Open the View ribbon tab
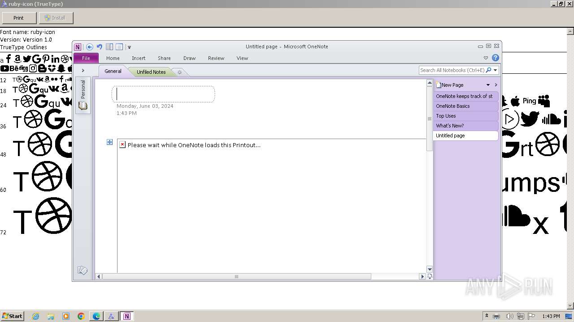Image resolution: width=574 pixels, height=322 pixels. pos(242,58)
